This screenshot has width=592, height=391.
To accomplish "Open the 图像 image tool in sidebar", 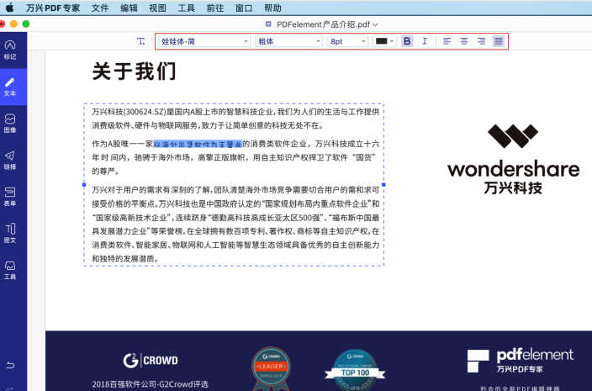I will coord(10,124).
